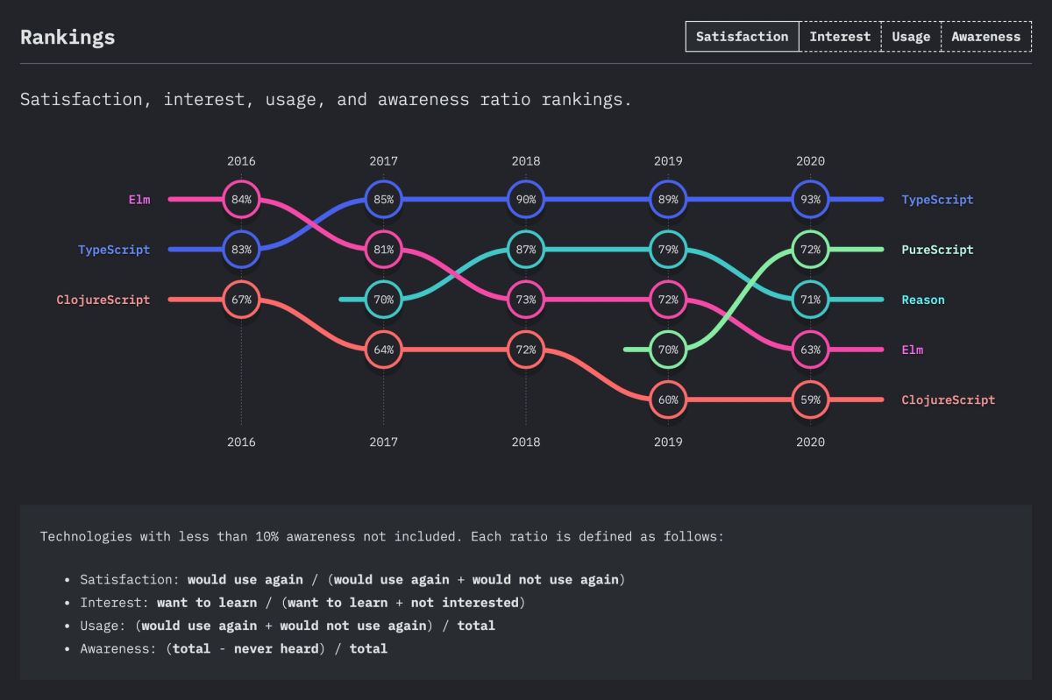Select Elm's 81% node in 2017
Viewport: 1052px width, 700px height.
[383, 250]
